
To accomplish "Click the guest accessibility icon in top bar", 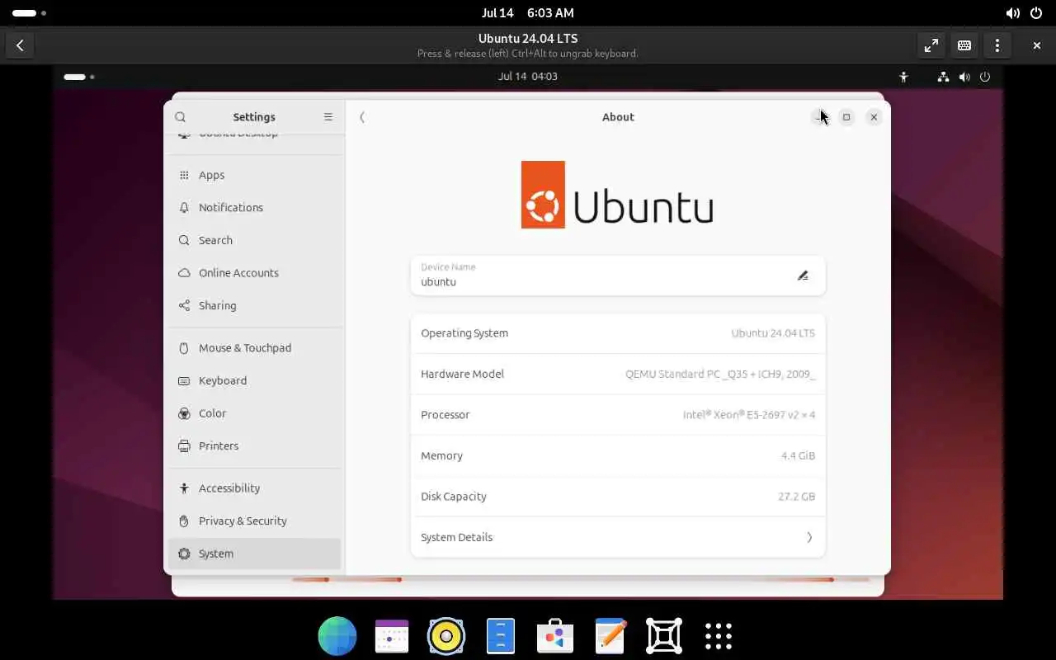I will (x=903, y=77).
